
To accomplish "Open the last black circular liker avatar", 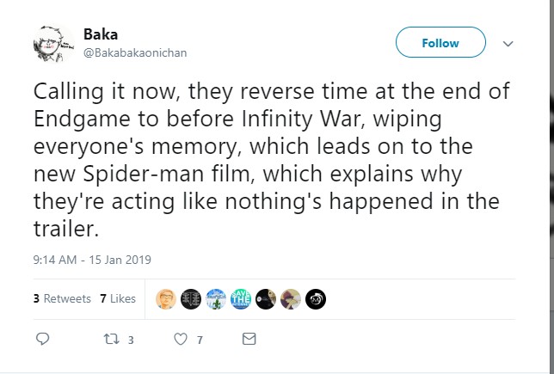I will (316, 298).
